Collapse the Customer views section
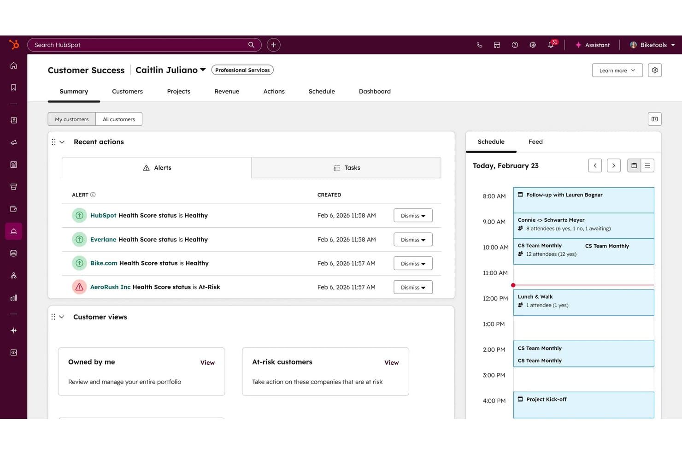The image size is (682, 455). pyautogui.click(x=61, y=317)
